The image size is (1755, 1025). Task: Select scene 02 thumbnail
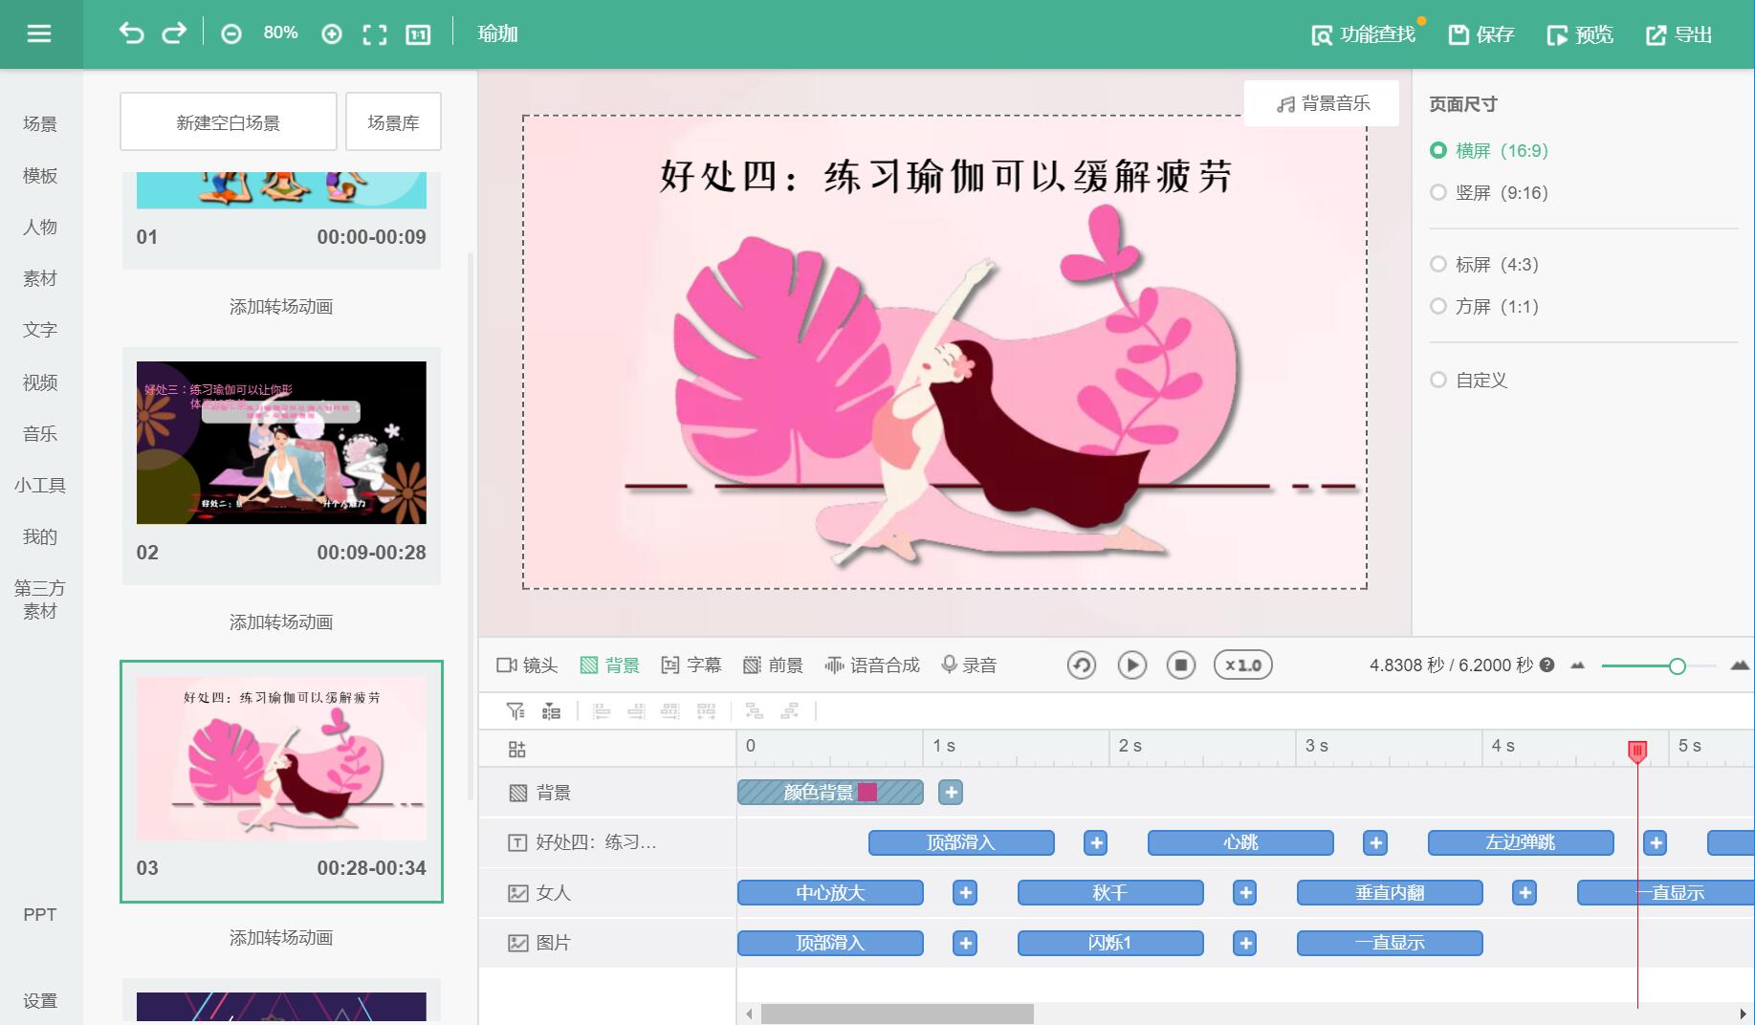[x=281, y=443]
